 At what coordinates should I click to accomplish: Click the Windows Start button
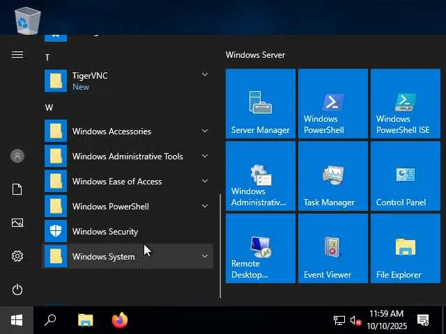point(17,320)
